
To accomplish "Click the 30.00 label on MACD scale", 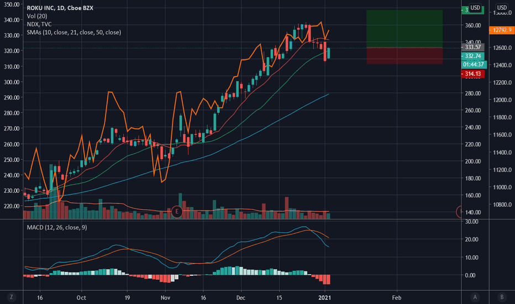I will pyautogui.click(x=471, y=222).
